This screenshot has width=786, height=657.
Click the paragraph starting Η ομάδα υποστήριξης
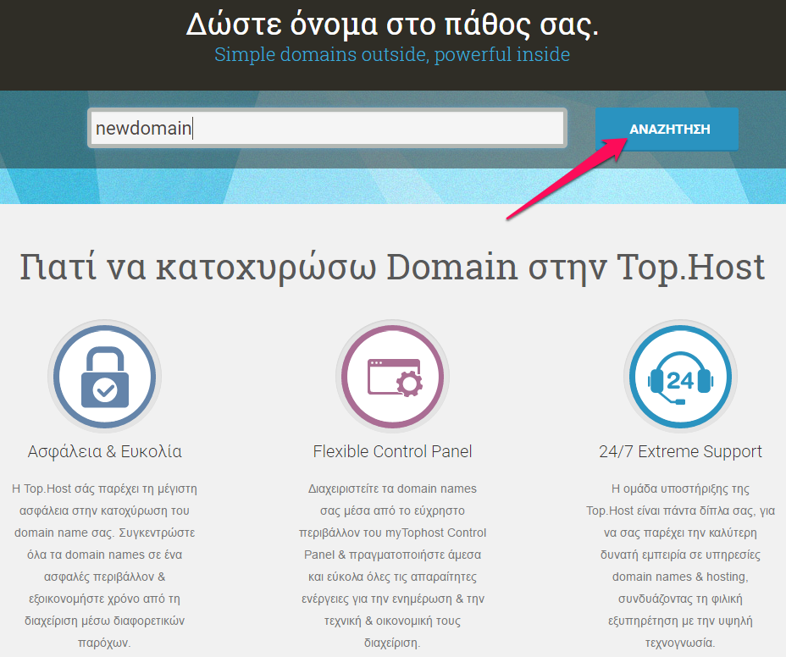click(x=680, y=566)
